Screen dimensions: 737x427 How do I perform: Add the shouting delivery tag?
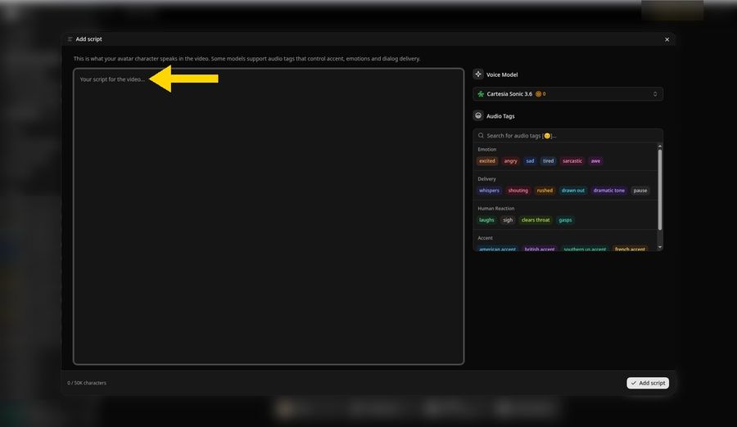coord(518,191)
